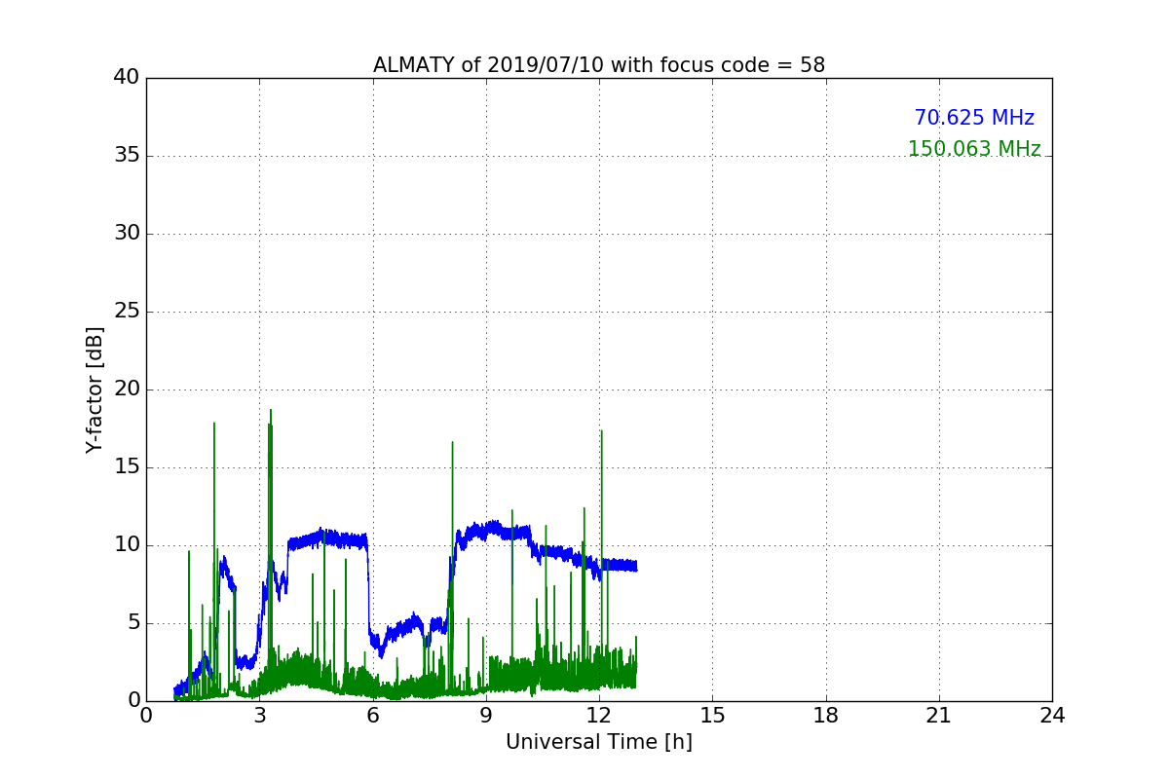Click the y-axis tick label '30'
This screenshot has width=1169, height=779.
click(x=127, y=234)
